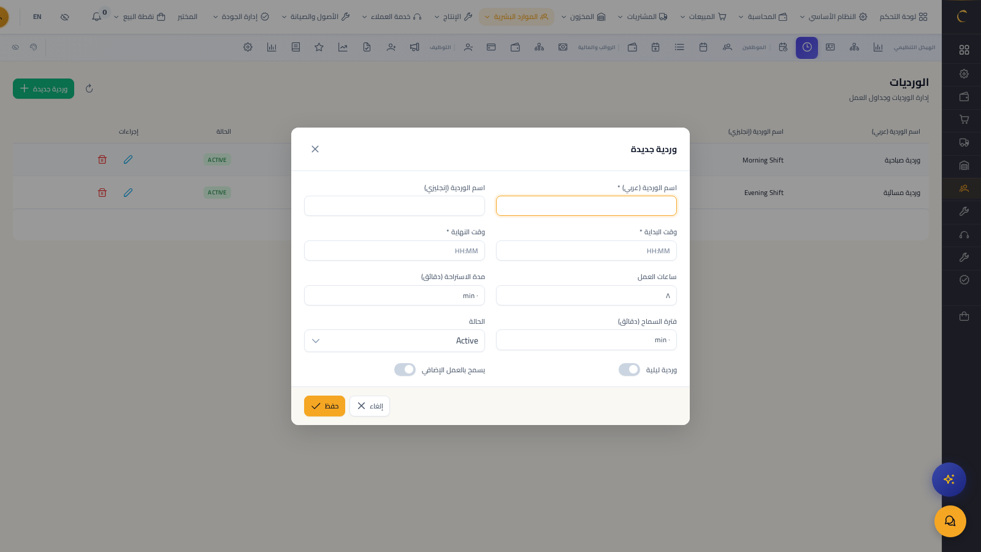Click the notifications bell icon

(96, 17)
